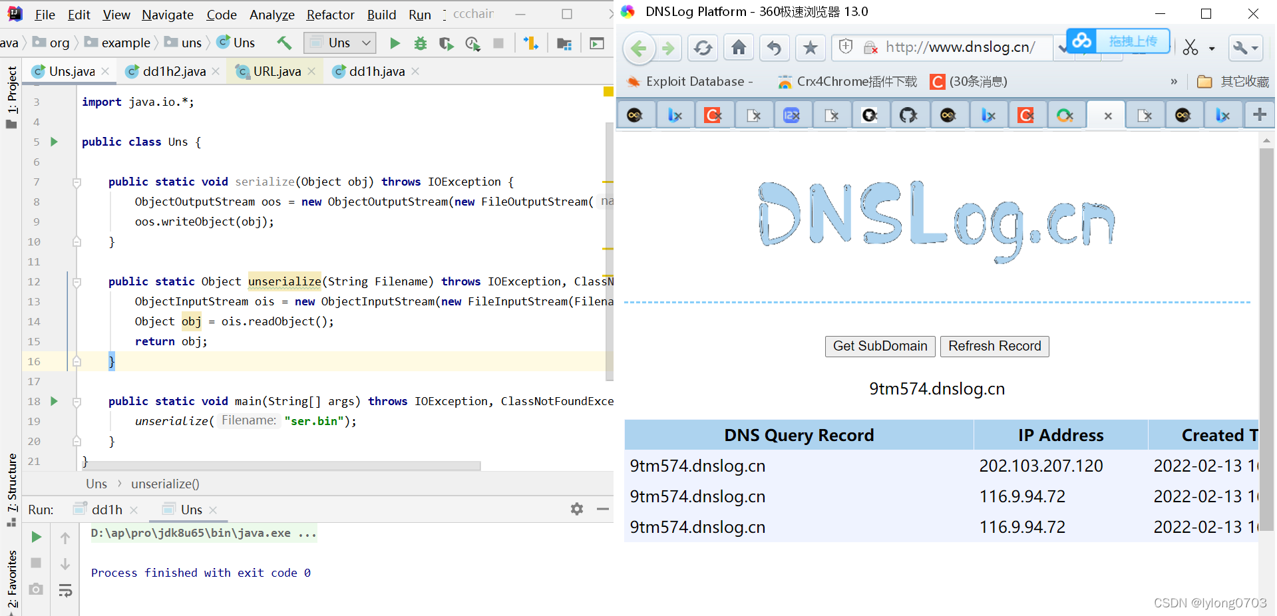The width and height of the screenshot is (1277, 616).
Task: Click the gutter run arrow beside class Uns
Action: click(55, 142)
